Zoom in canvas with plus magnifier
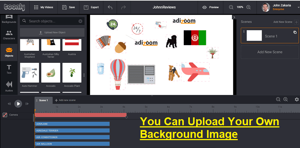The height and width of the screenshot is (148, 300). coord(248,7)
